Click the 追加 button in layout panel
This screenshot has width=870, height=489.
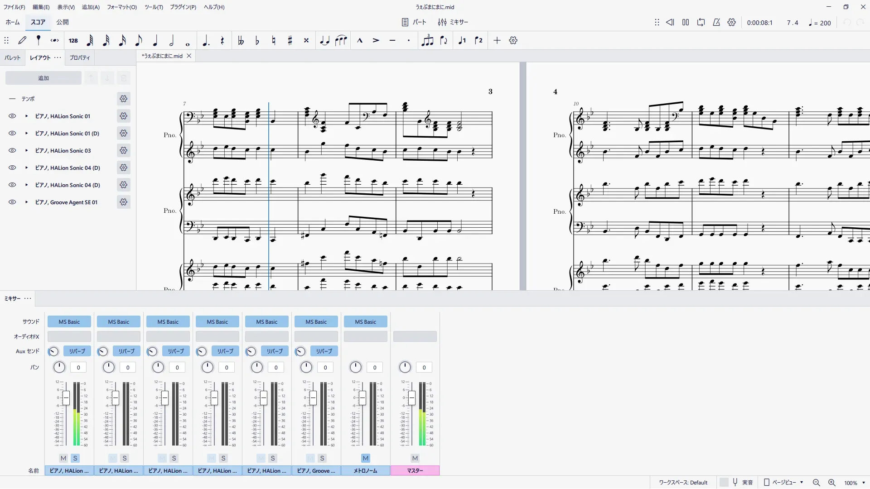coord(43,78)
